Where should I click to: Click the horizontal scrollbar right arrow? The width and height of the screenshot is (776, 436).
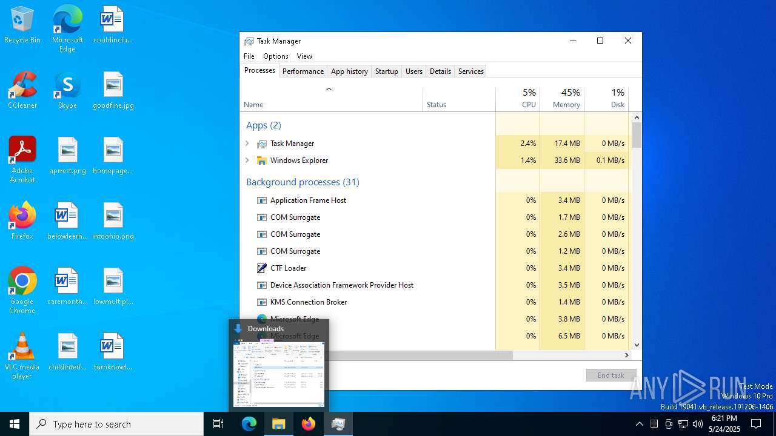point(627,355)
